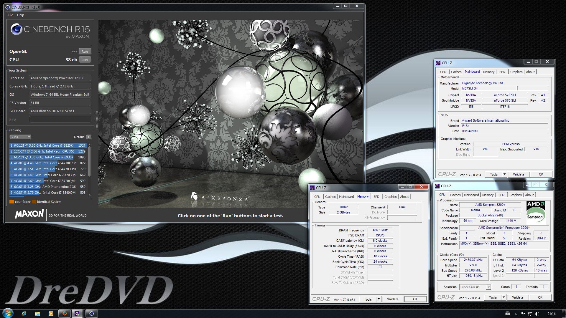Select CPU-Z taskbar button
This screenshot has width=566, height=318.
[77, 314]
